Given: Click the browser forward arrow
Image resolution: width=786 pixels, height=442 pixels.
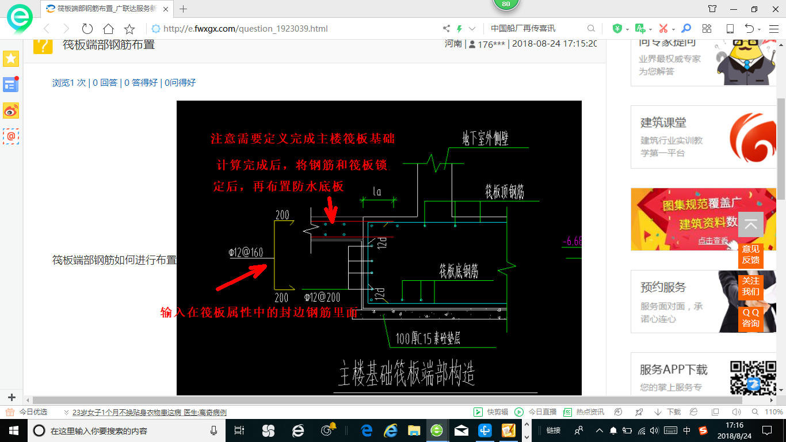Looking at the screenshot, I should point(66,29).
